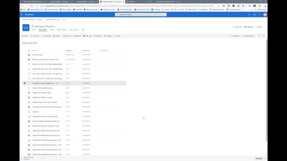This screenshot has height=161, width=287.
Task: Click Add column in the list header
Action: click(x=104, y=51)
